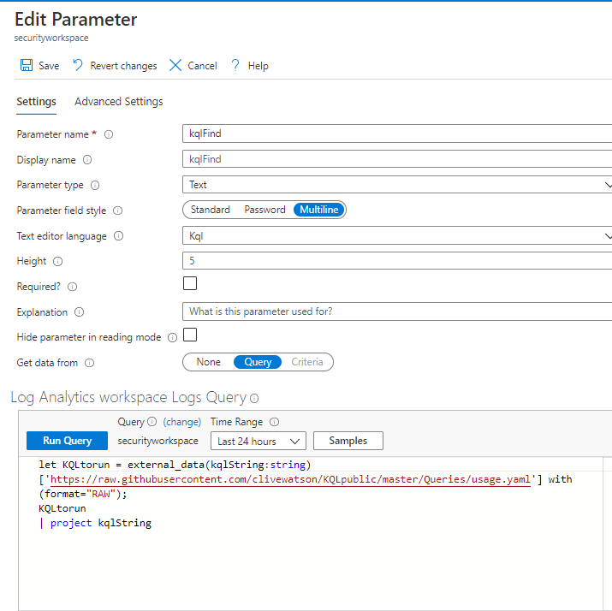
Task: Click info icon next to Parameter type
Action: 95,185
